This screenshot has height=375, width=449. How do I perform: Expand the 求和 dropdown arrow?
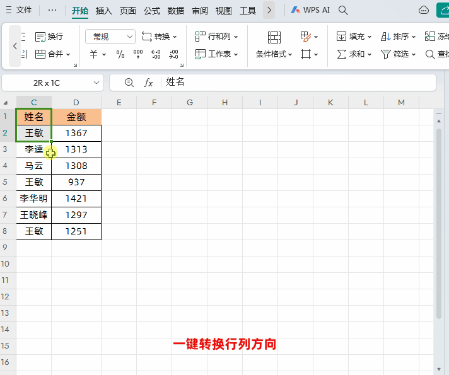click(x=370, y=54)
